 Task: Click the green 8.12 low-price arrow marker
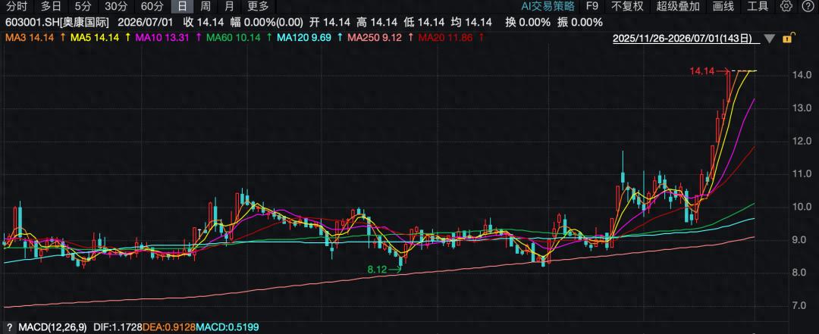pos(384,270)
